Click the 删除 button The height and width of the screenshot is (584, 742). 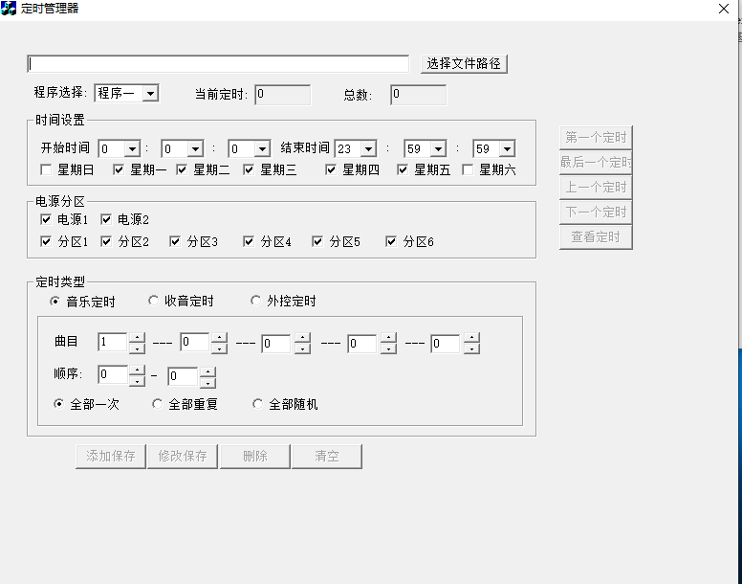click(255, 456)
